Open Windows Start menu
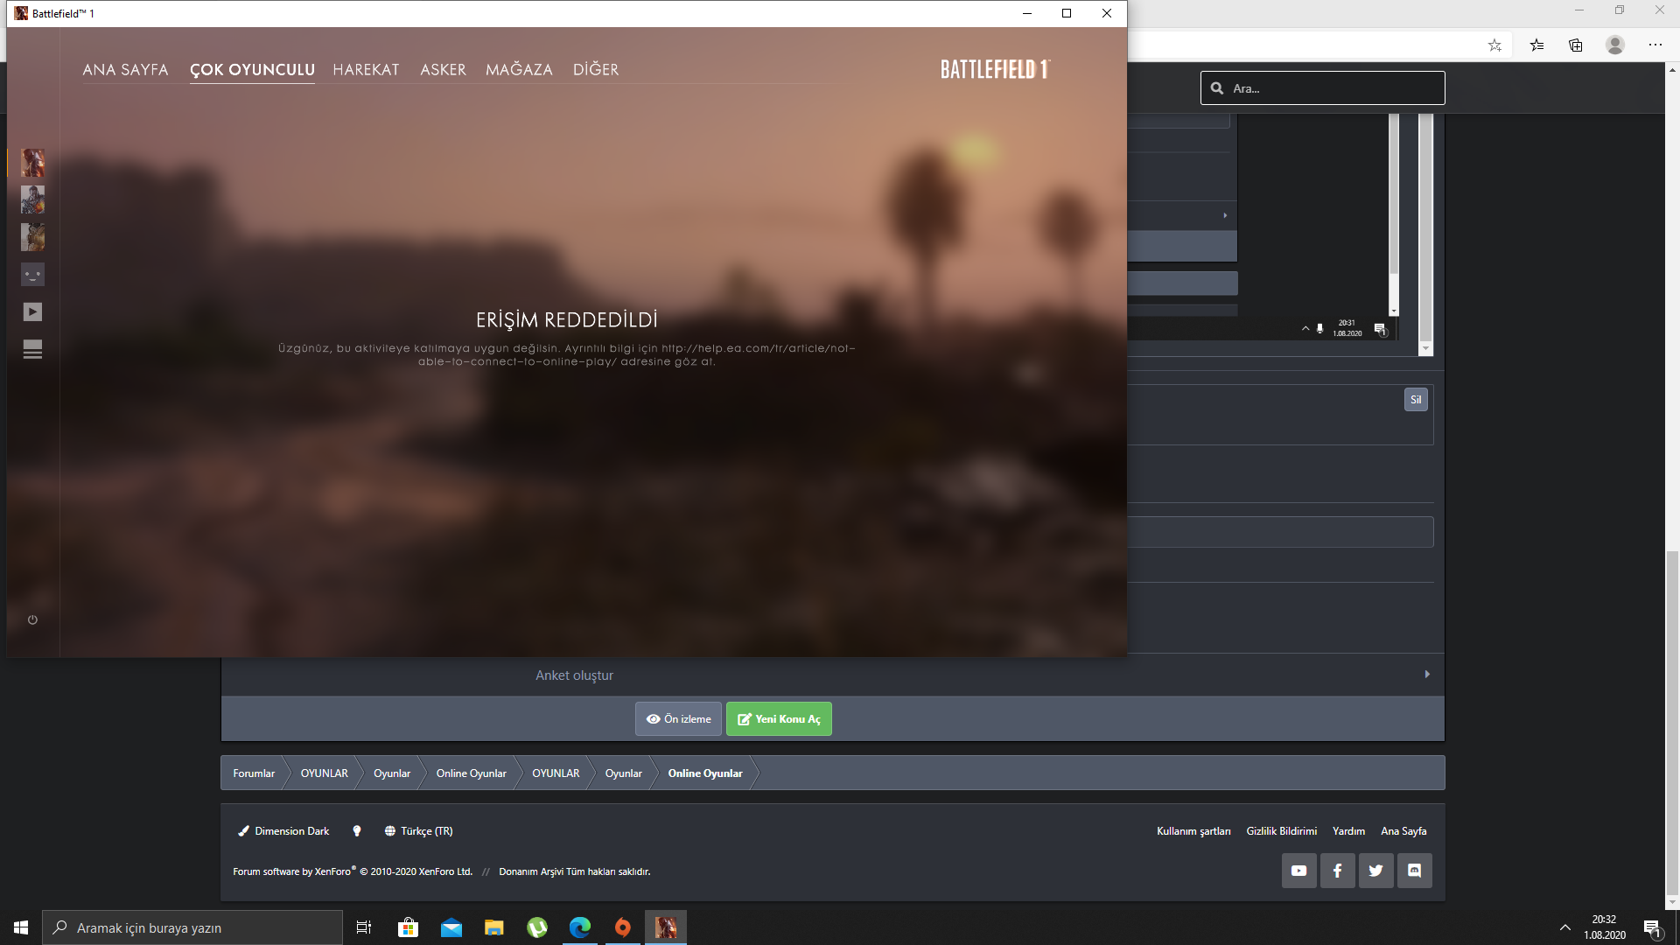1680x945 pixels. click(21, 927)
